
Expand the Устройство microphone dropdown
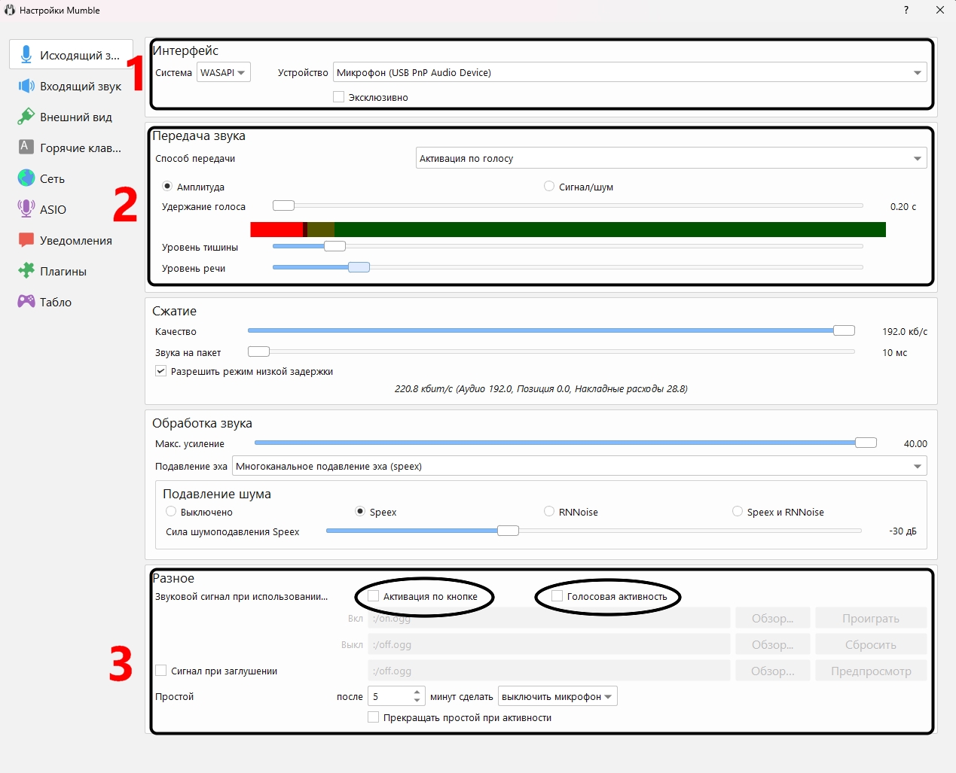(x=630, y=72)
